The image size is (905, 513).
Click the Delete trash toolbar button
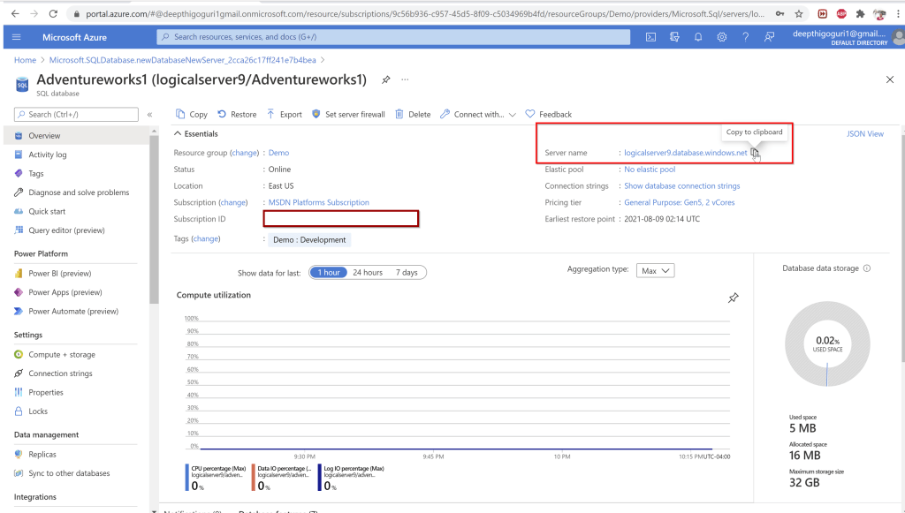click(413, 114)
